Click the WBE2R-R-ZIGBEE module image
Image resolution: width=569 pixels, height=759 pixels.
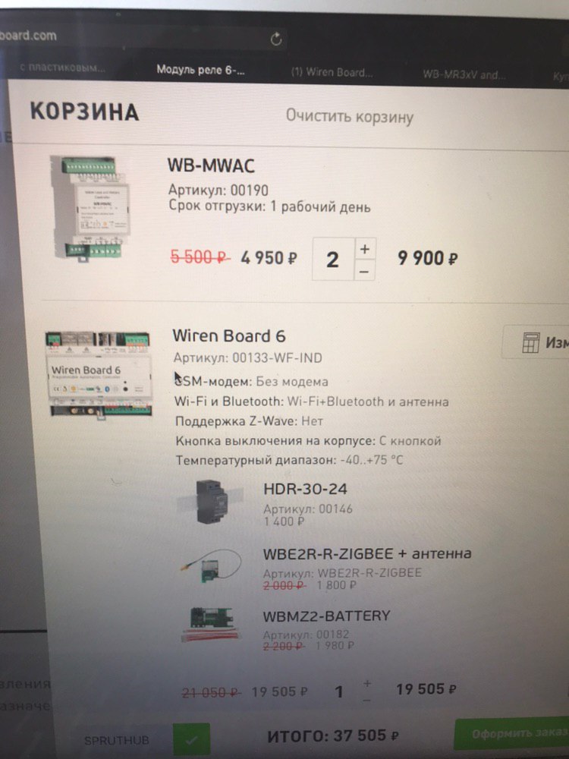[x=211, y=565]
